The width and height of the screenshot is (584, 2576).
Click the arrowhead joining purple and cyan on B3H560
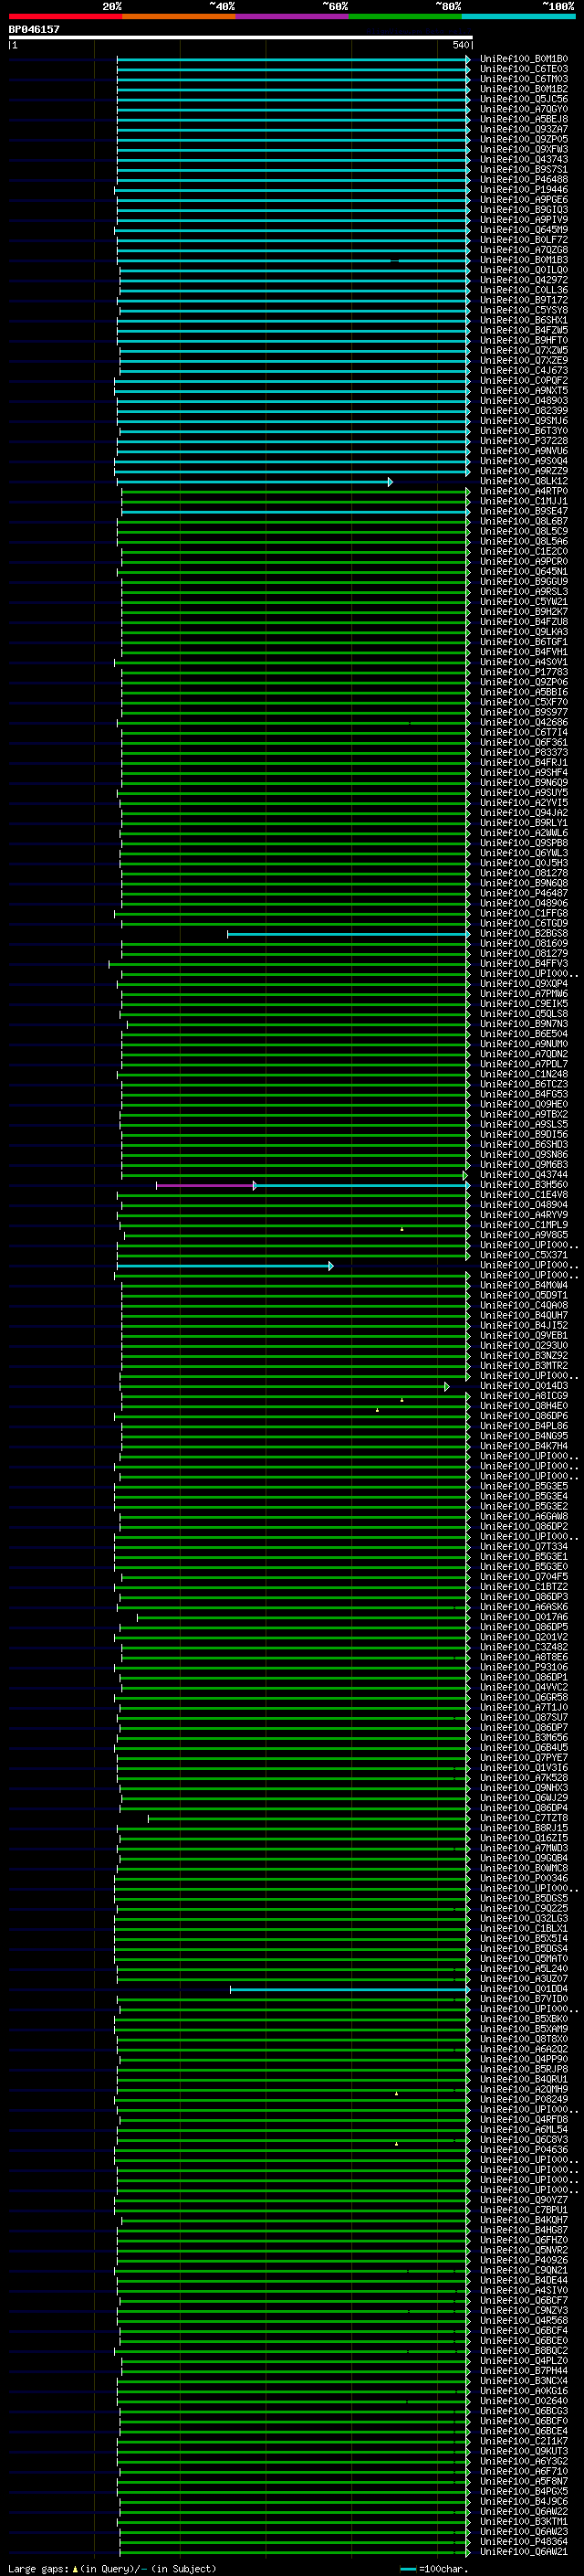(255, 1186)
